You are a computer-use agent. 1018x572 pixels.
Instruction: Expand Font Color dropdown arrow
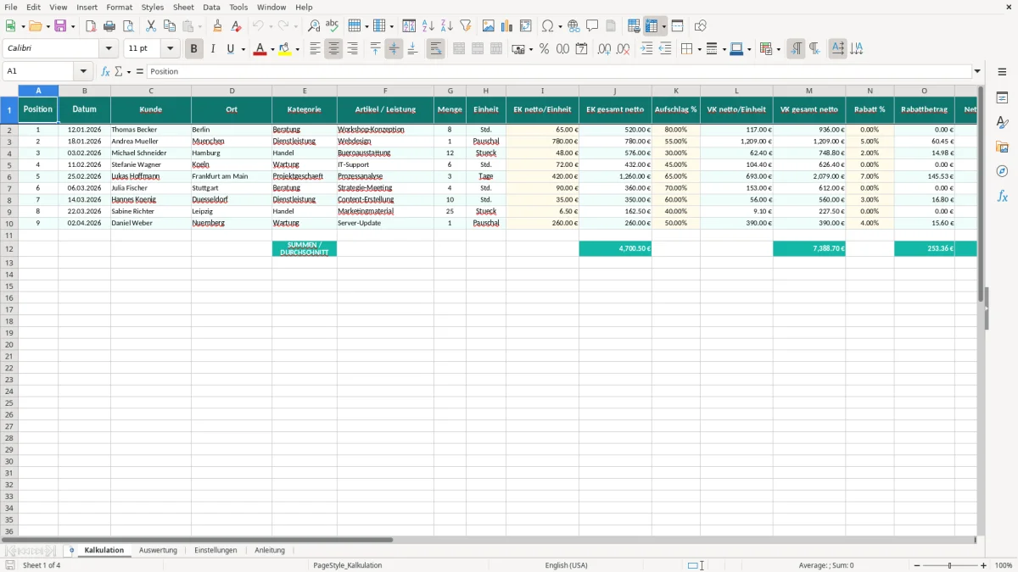point(272,49)
